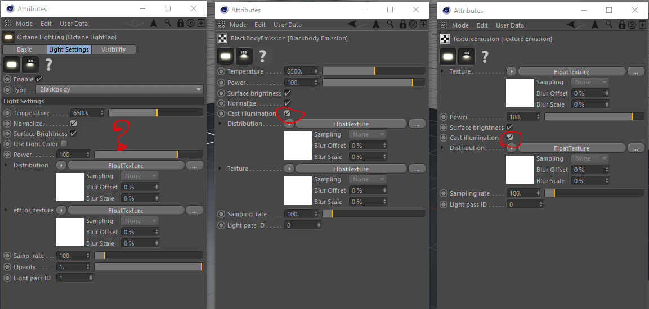The width and height of the screenshot is (649, 309).
Task: Click Sampling rate slider in TextureEmission window
Action: point(594,193)
